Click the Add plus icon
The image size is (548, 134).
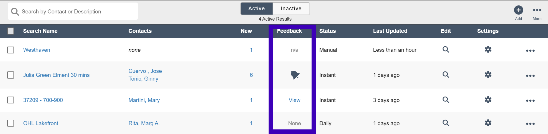(518, 10)
